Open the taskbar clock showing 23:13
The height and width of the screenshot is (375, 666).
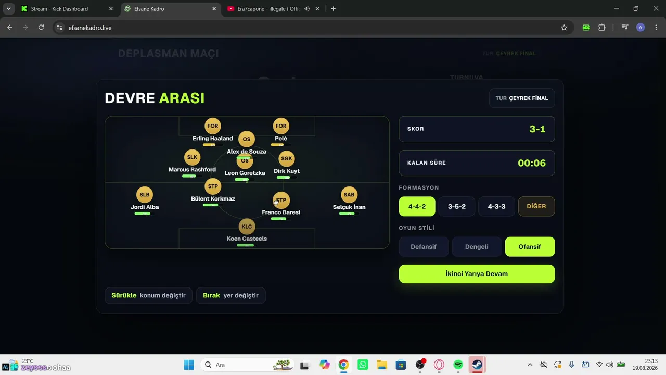coord(645,364)
